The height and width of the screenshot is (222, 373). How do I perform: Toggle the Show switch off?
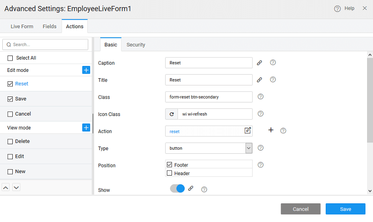click(x=177, y=189)
